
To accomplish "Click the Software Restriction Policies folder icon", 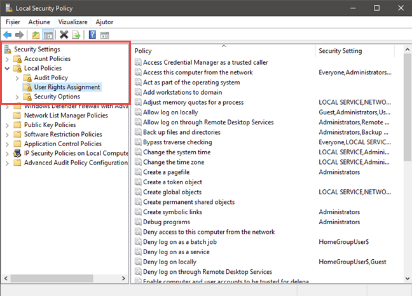I will click(17, 135).
